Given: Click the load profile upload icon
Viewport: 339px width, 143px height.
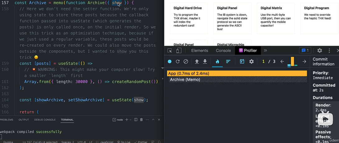Looking at the screenshot, I should [197, 62].
